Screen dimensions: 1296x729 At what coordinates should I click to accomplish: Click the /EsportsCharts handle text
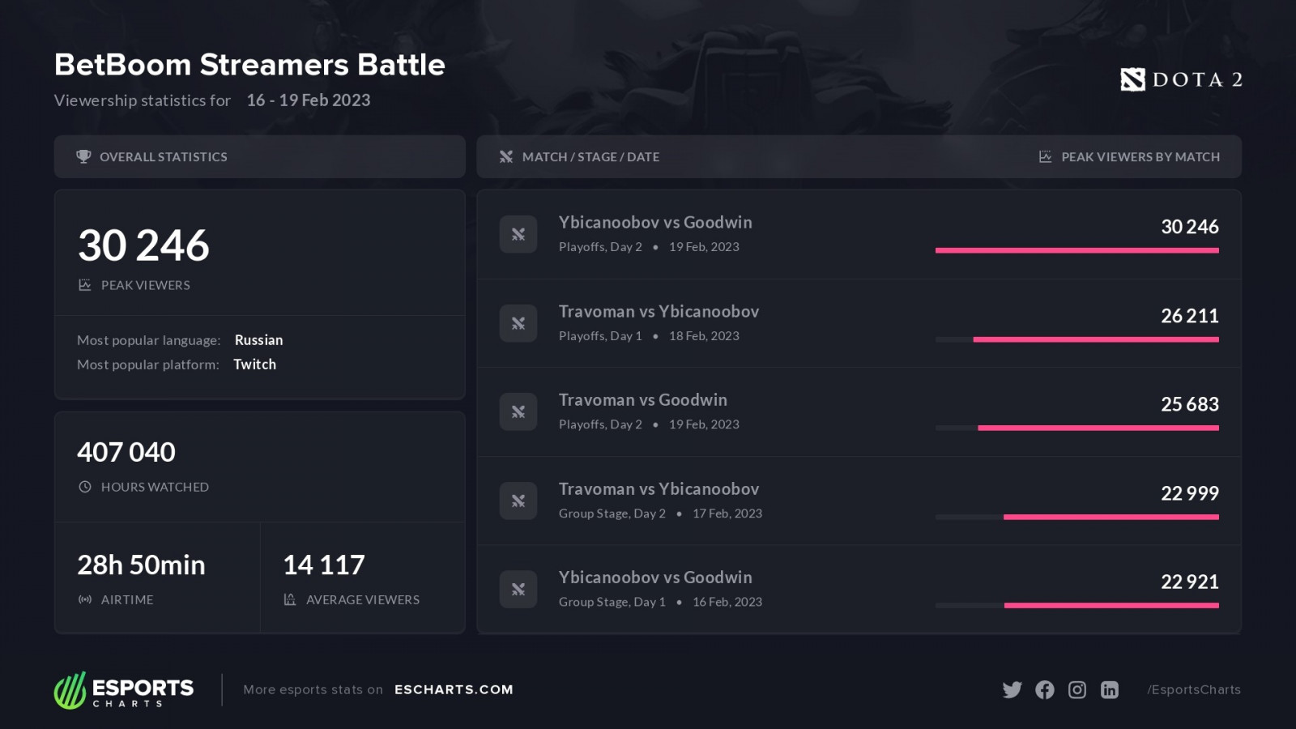click(x=1194, y=689)
